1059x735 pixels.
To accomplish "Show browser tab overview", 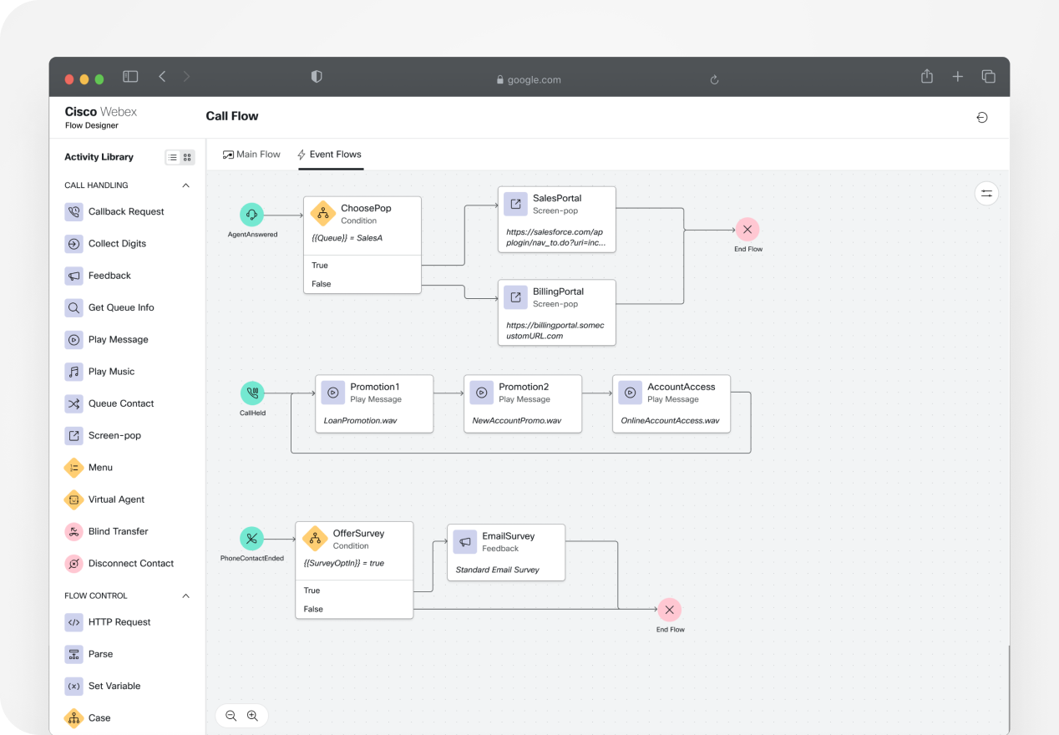I will [x=989, y=77].
